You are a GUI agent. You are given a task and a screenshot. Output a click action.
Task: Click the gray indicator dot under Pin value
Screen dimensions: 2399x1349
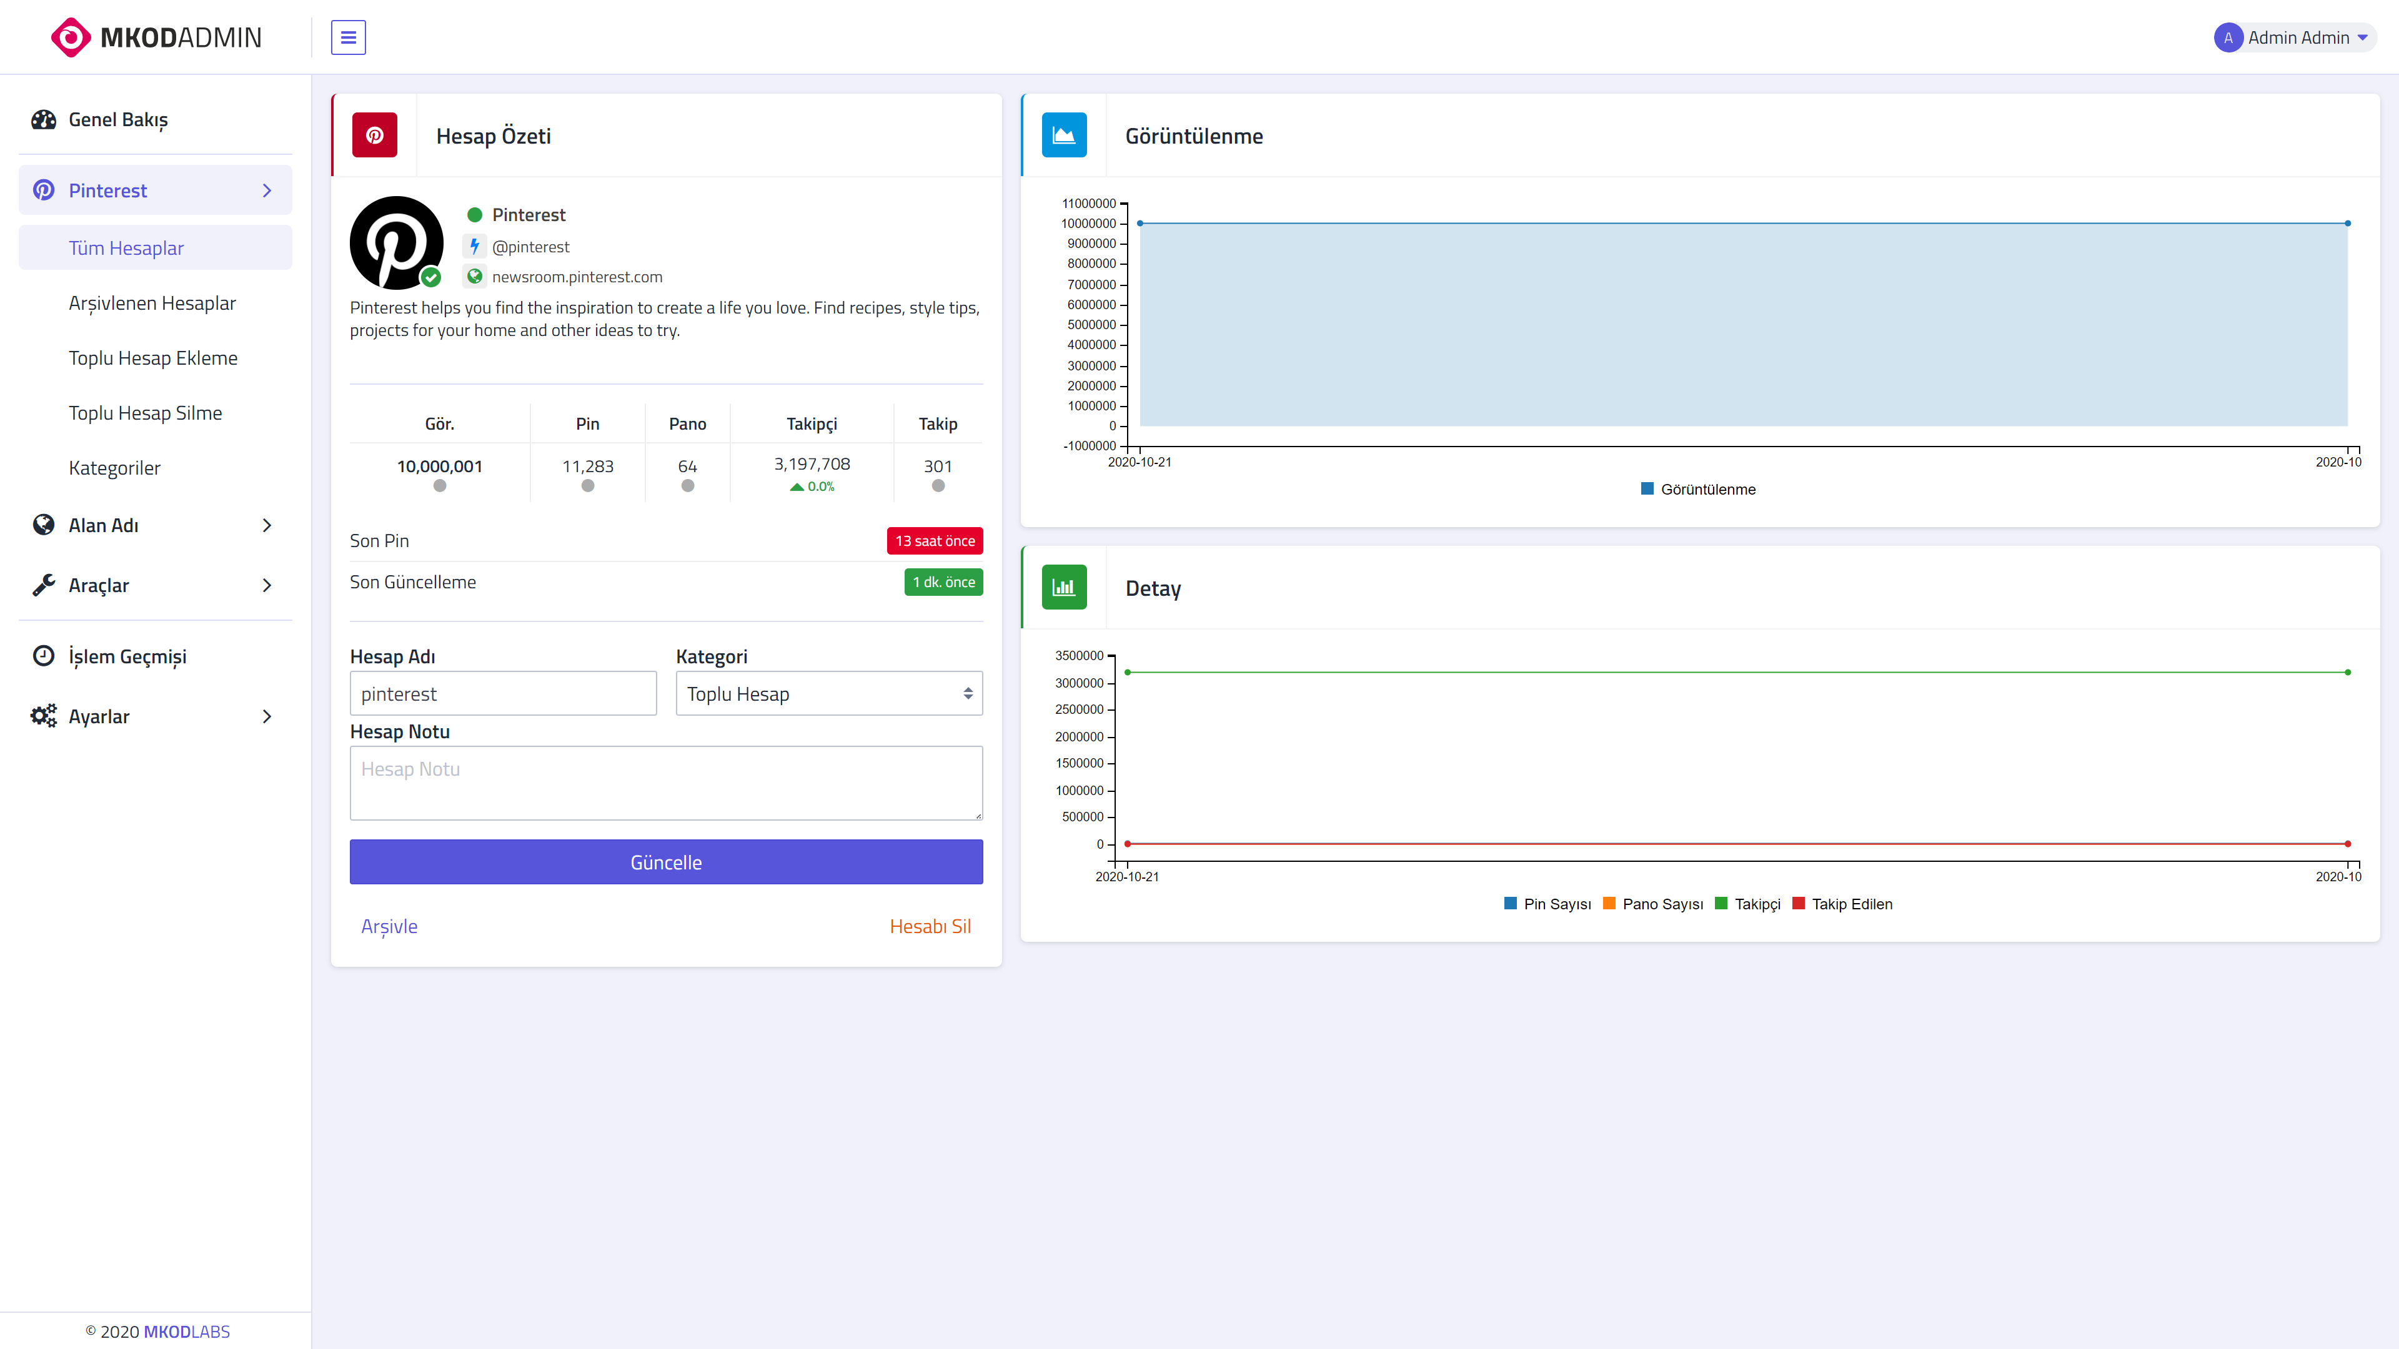coord(588,486)
